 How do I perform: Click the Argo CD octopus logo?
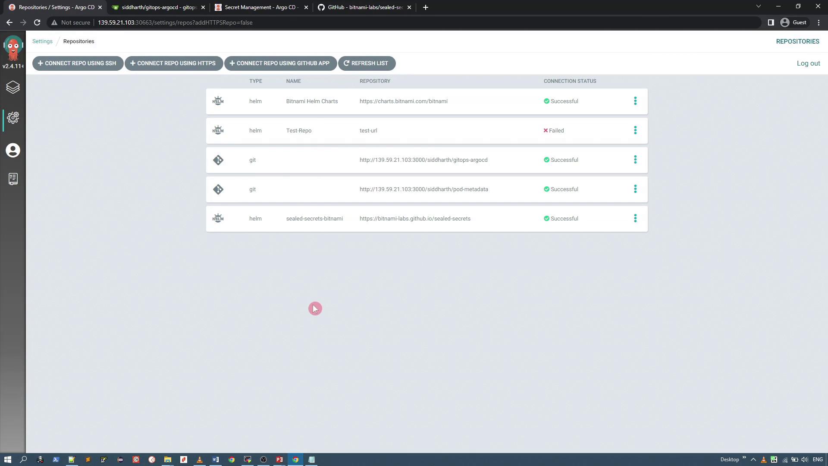point(13,48)
